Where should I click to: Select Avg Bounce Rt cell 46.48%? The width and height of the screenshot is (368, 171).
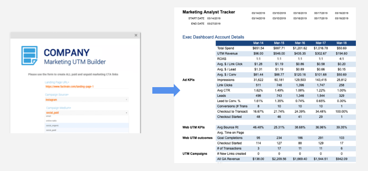258,127
